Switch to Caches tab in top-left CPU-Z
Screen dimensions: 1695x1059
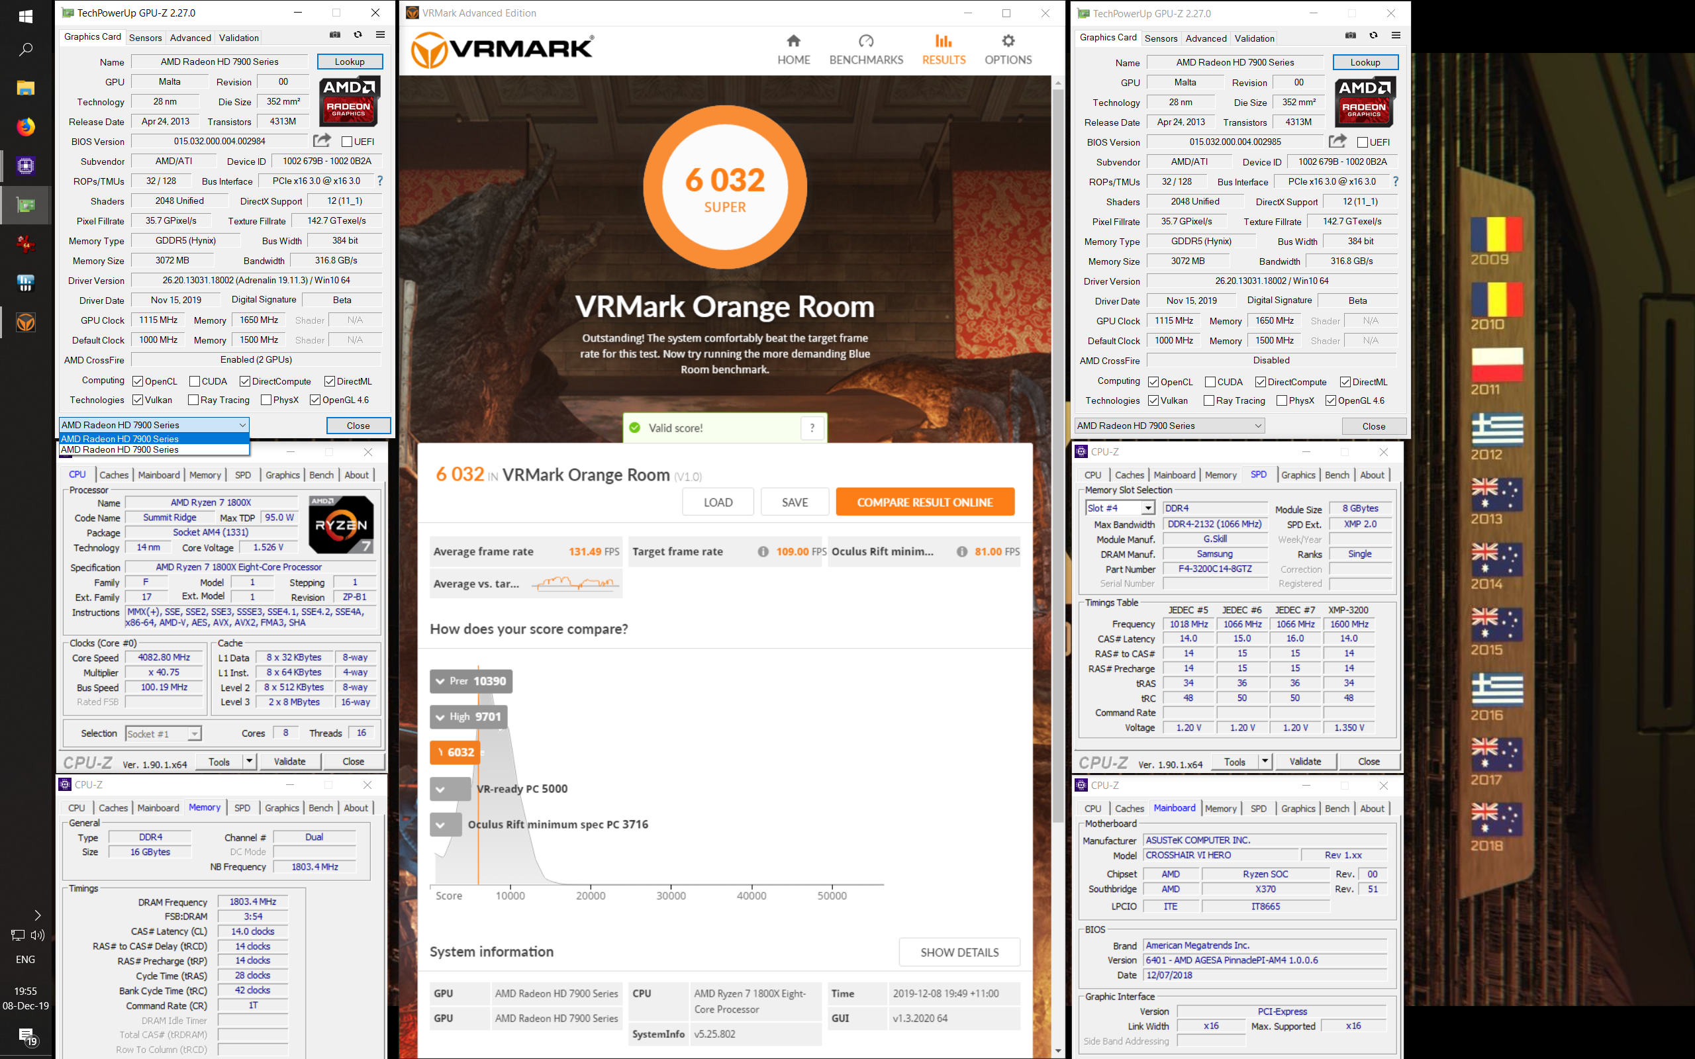coord(113,475)
